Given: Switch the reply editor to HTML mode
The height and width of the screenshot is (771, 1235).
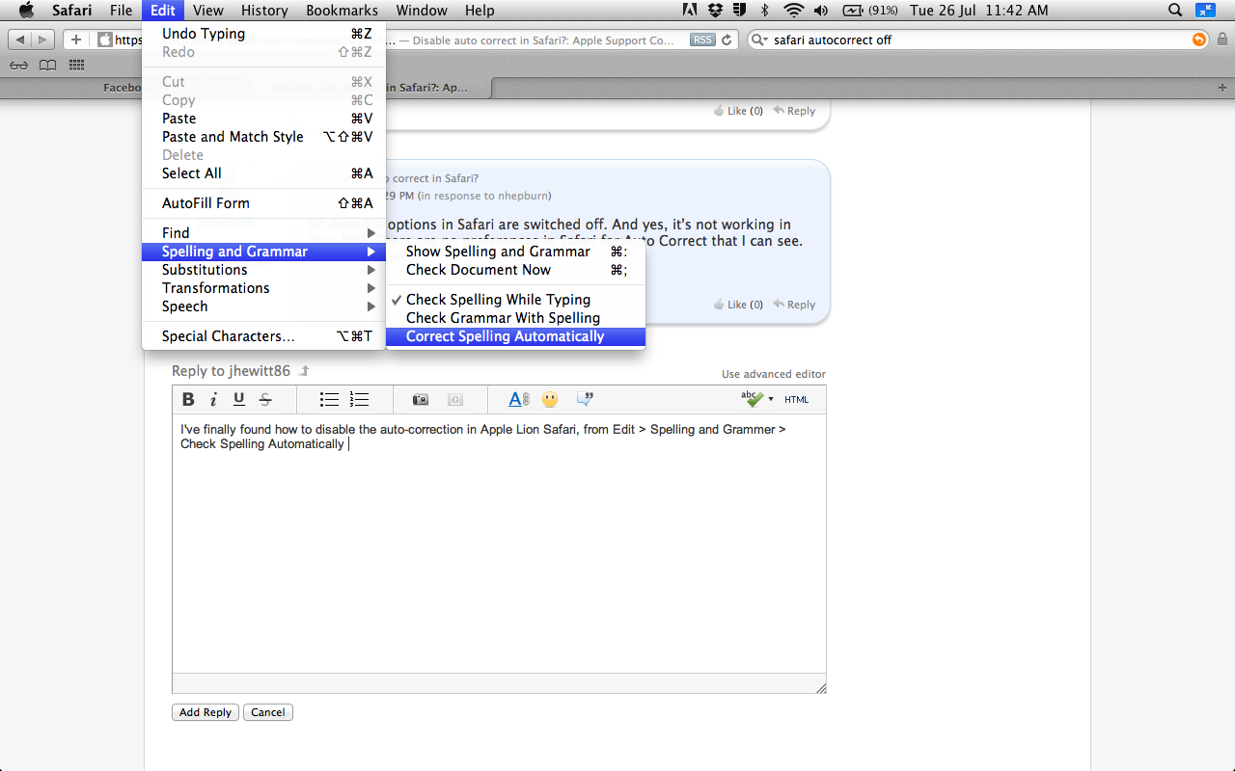Looking at the screenshot, I should (x=797, y=399).
